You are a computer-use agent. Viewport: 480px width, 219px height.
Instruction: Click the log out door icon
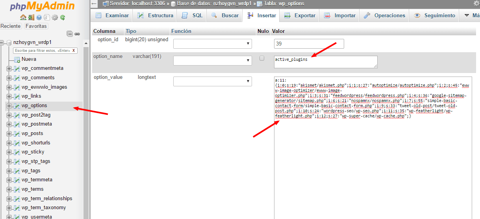[x=32, y=17]
